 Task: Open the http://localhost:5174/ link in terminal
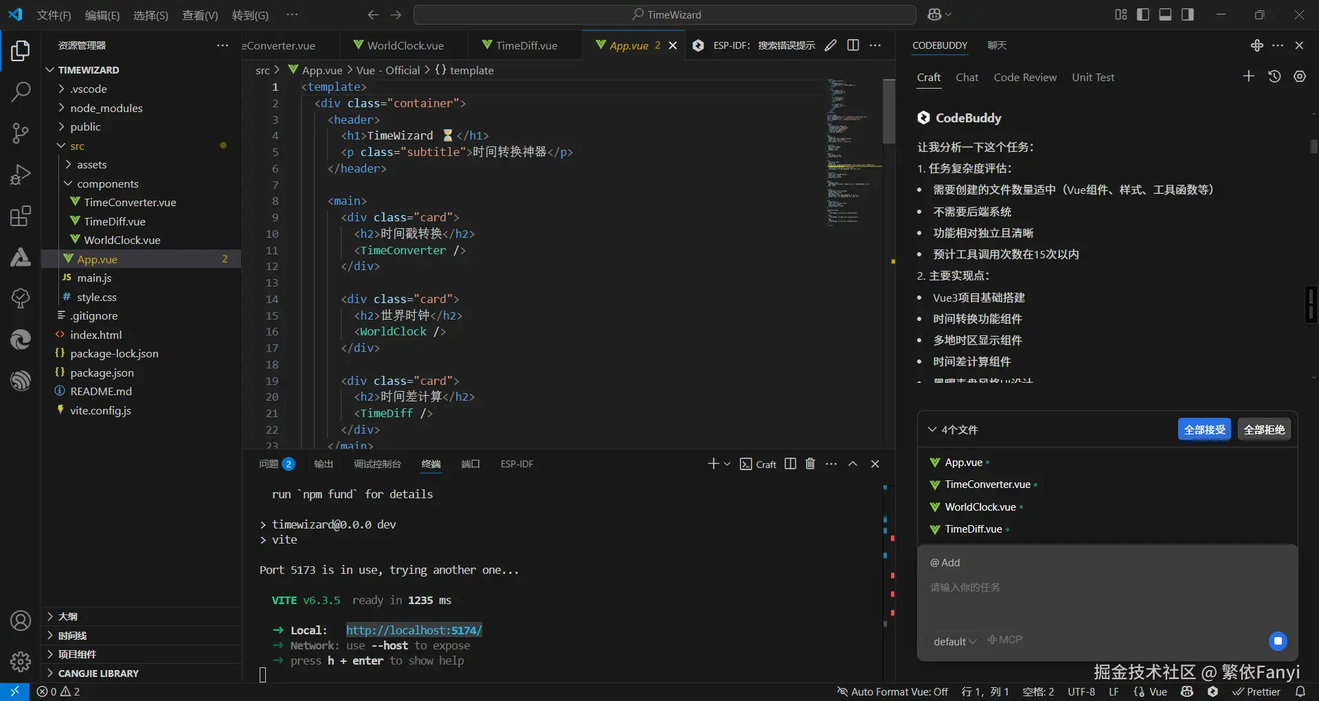pyautogui.click(x=414, y=630)
